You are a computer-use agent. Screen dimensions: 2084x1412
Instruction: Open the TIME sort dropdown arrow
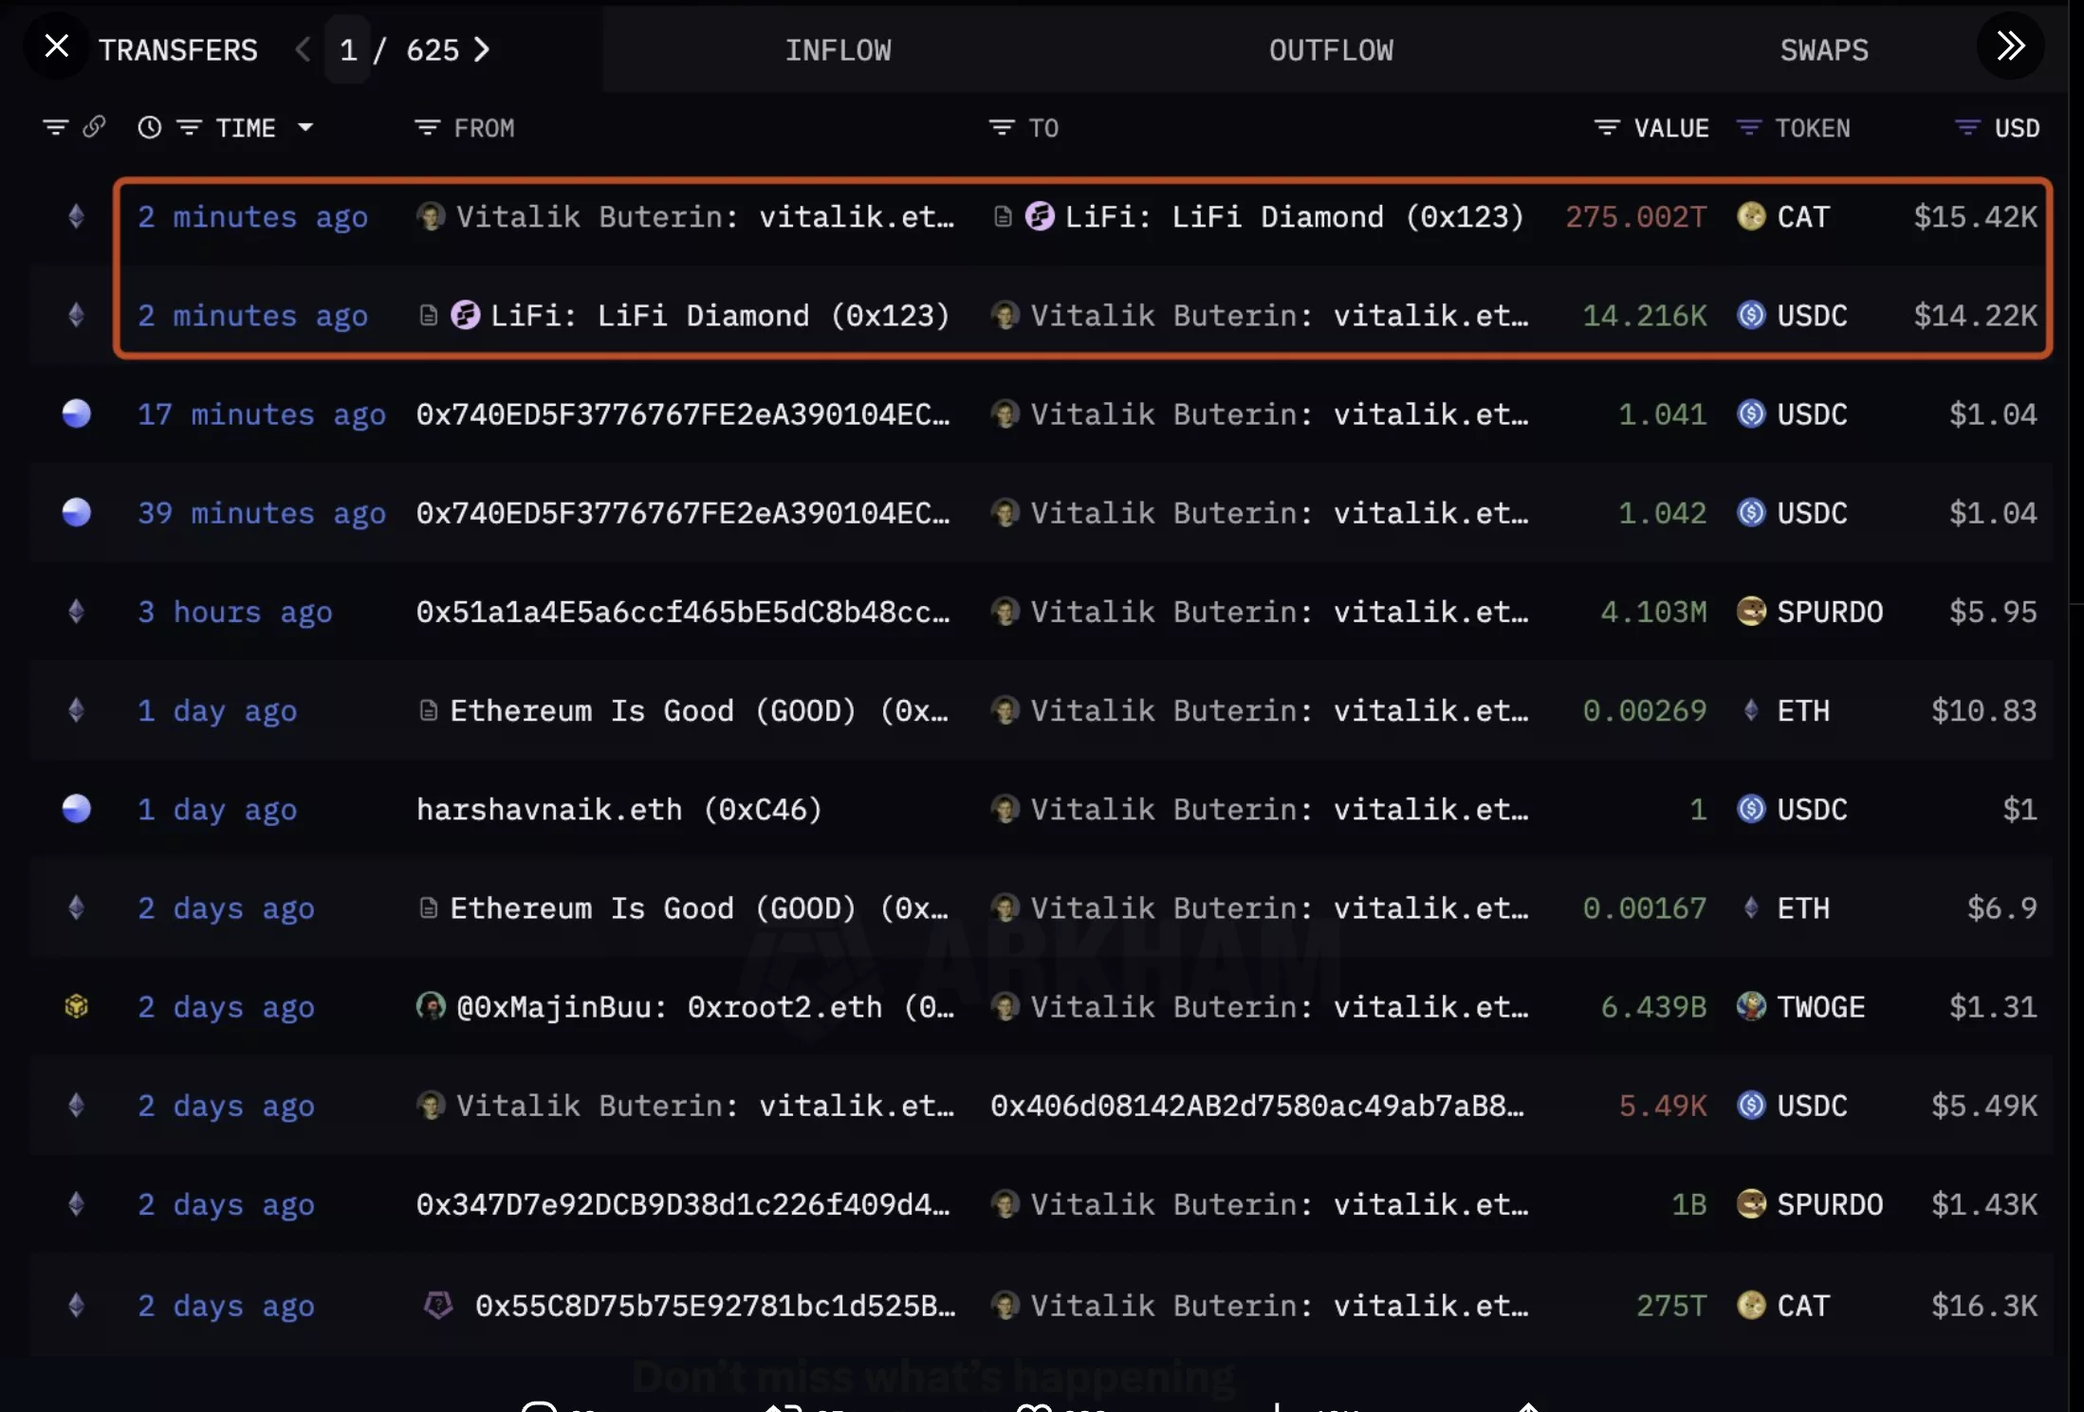[x=305, y=127]
